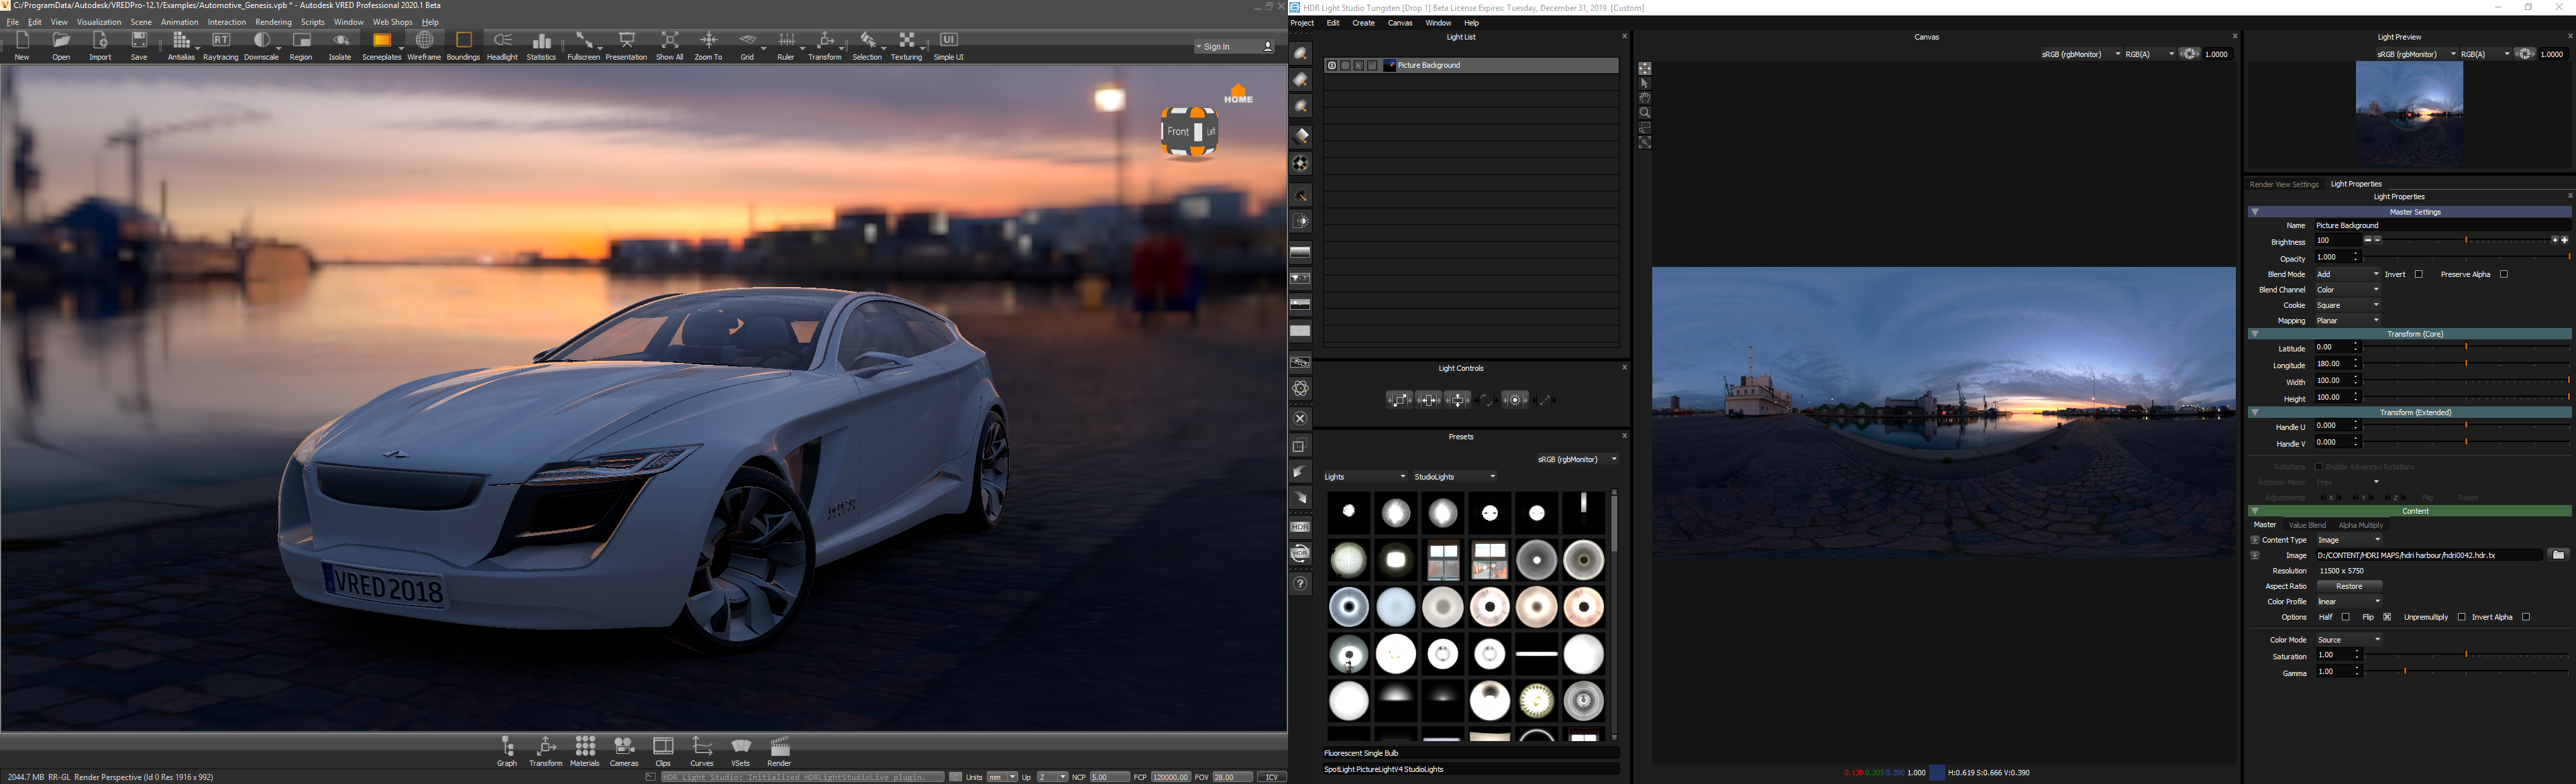Screen dimensions: 2576x784
Task: Toggle Picture Background light on/off button
Action: [x=1332, y=66]
